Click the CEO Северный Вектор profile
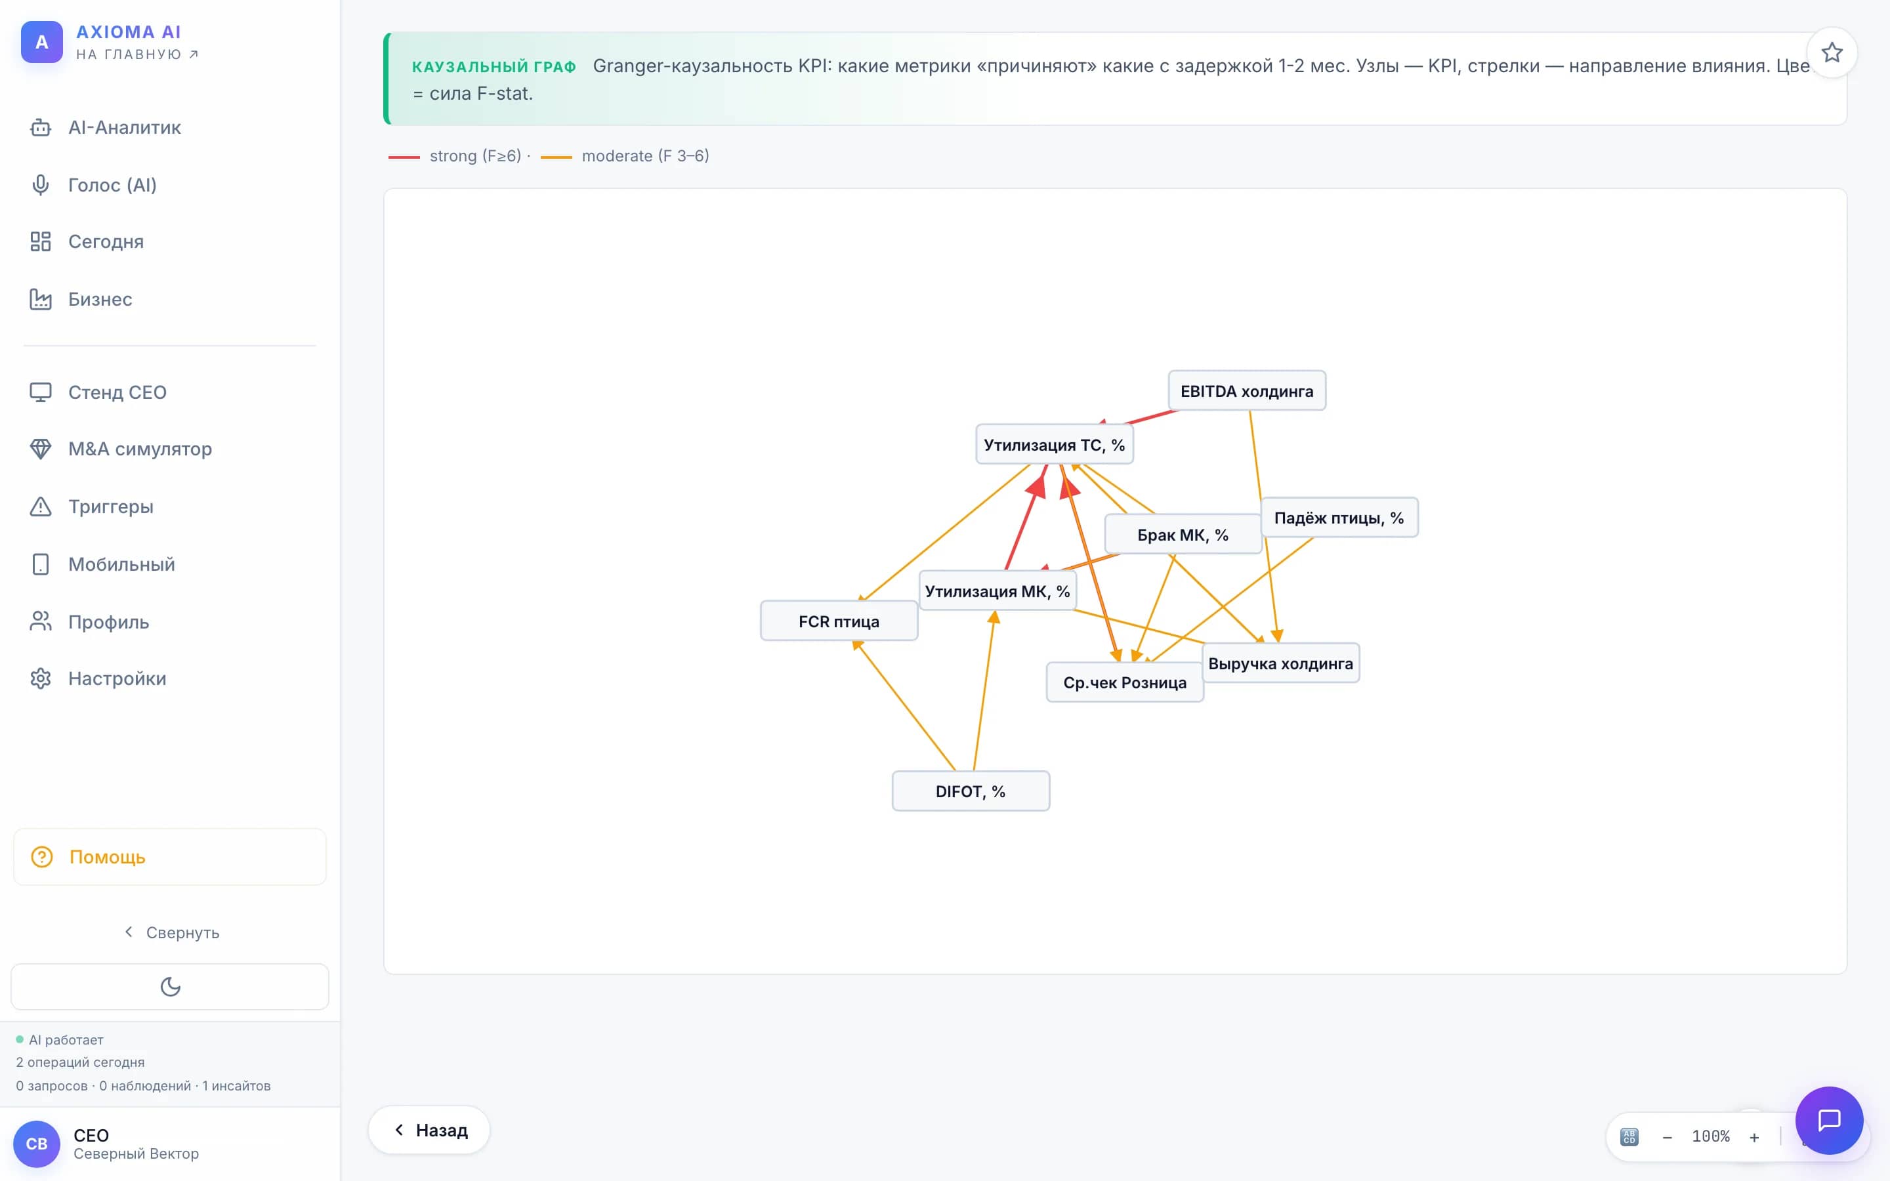The image size is (1890, 1181). point(169,1144)
